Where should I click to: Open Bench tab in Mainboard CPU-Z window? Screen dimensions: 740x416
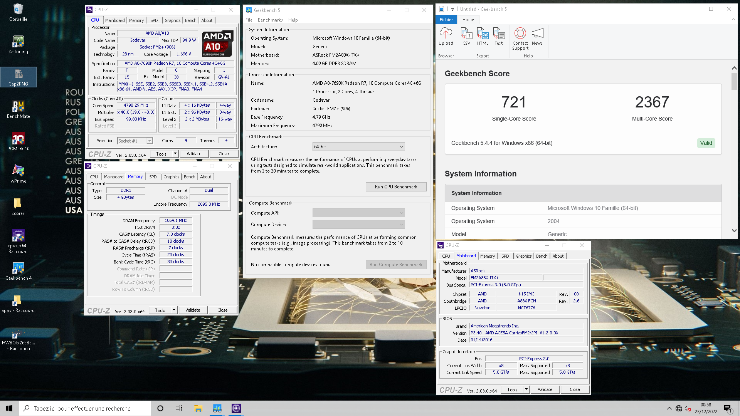click(x=542, y=256)
